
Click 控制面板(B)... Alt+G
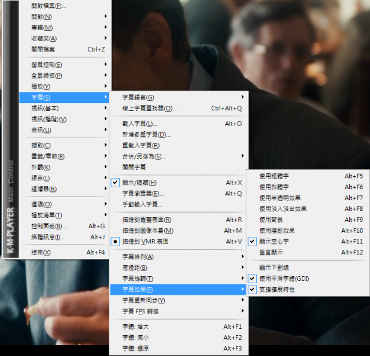tap(64, 226)
